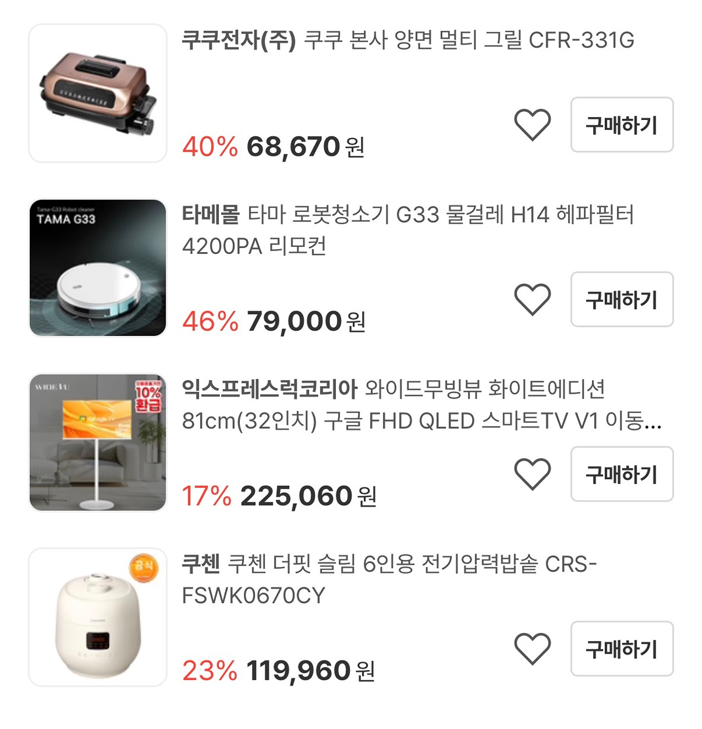The image size is (702, 729).
Task: Buy the Tama robot cleaner G33
Action: (622, 300)
